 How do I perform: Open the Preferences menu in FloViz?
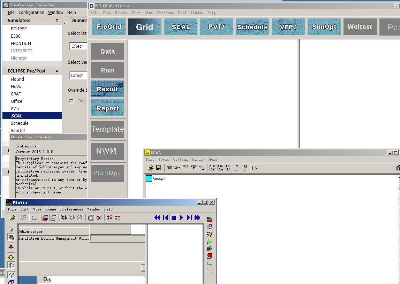coord(71,209)
